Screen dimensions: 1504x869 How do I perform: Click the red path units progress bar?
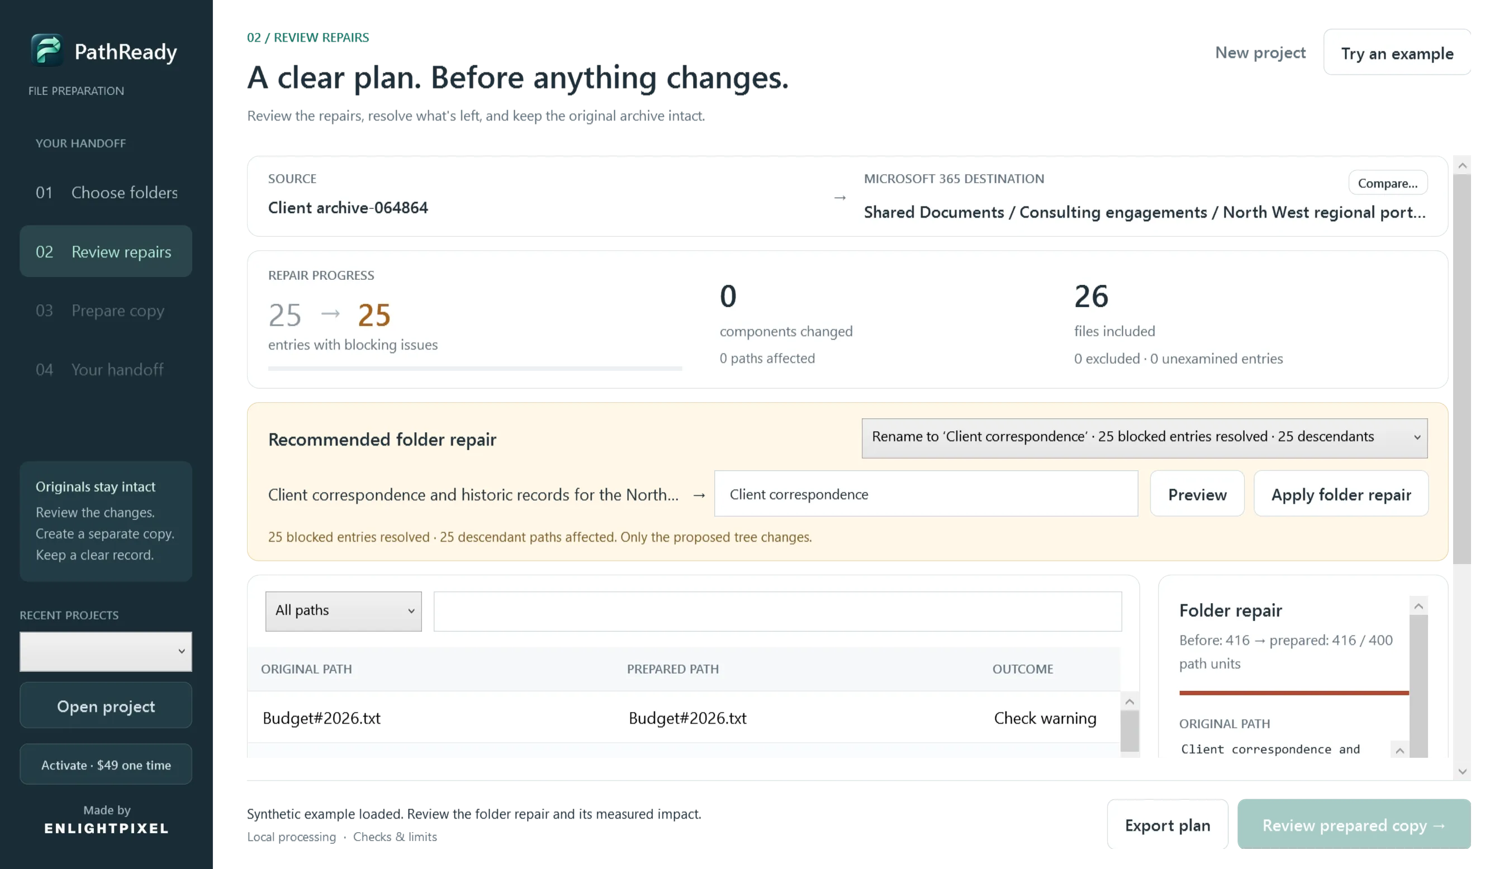(1293, 693)
